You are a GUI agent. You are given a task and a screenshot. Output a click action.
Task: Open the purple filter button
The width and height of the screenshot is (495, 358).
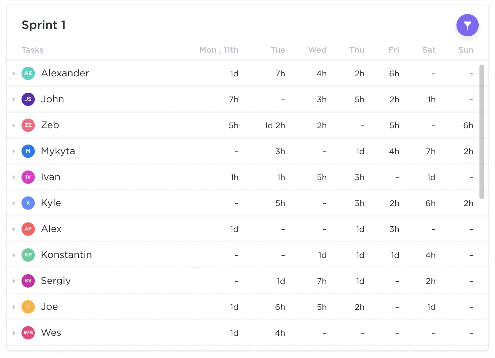[x=467, y=25]
